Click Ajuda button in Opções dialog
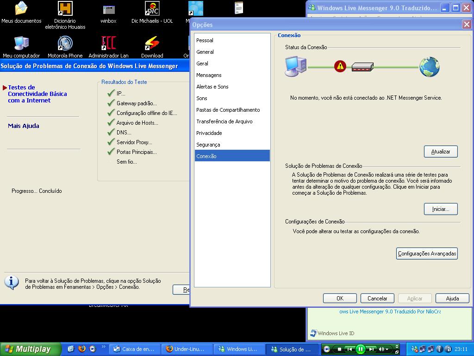 coord(452,299)
